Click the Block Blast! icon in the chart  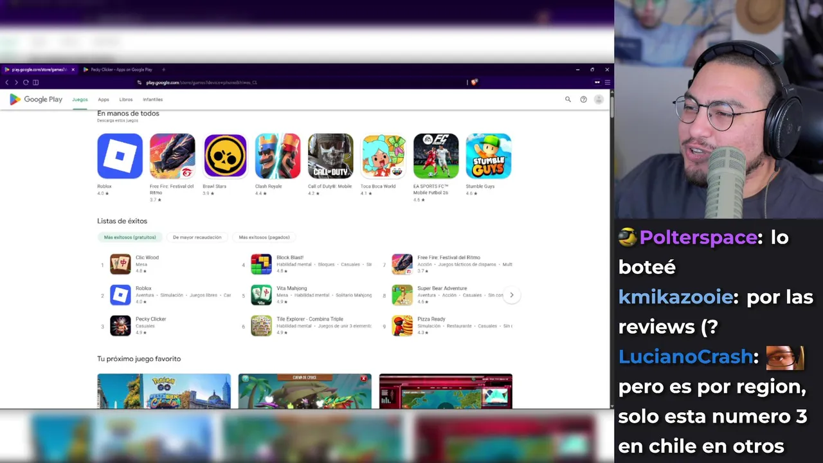click(x=261, y=264)
